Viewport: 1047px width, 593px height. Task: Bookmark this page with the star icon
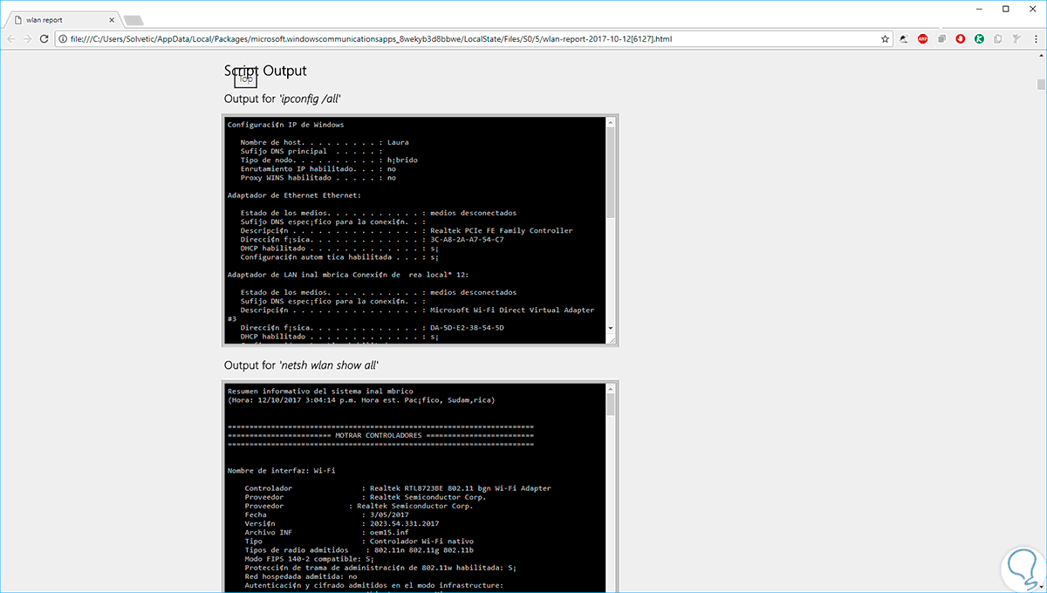coord(885,38)
